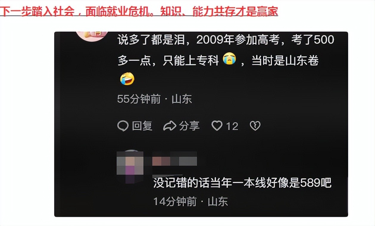The height and width of the screenshot is (226, 375).
Task: Click the 分享 share label
Action: coord(189,126)
